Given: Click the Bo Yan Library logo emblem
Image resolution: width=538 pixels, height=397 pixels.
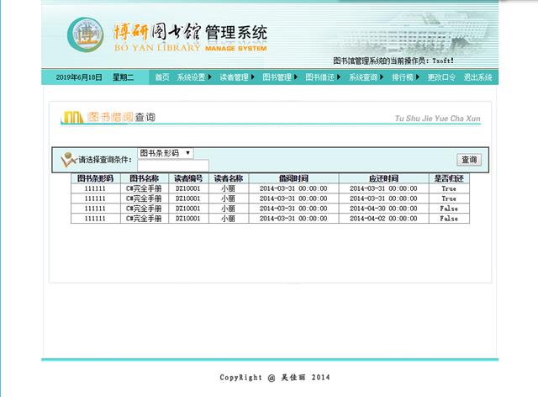Looking at the screenshot, I should [x=87, y=36].
